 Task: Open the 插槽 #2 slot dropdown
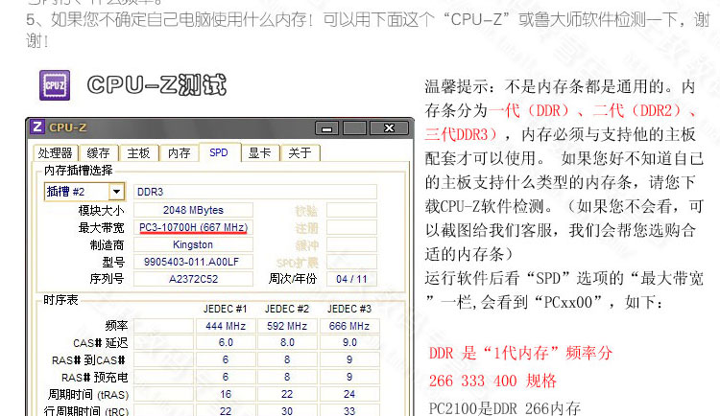84,192
